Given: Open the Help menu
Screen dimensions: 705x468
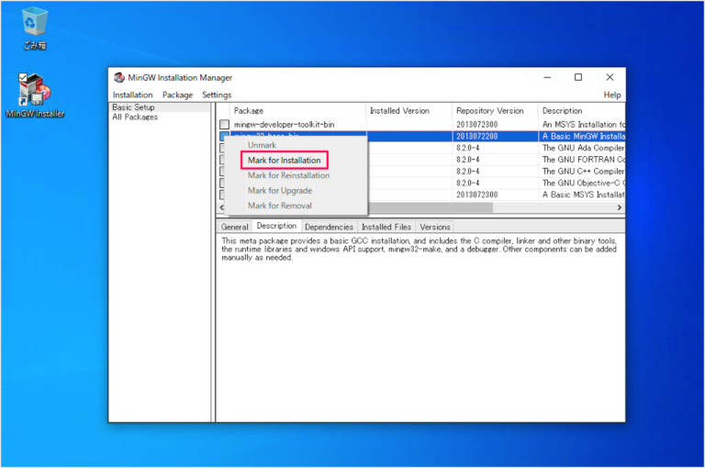Looking at the screenshot, I should [612, 95].
